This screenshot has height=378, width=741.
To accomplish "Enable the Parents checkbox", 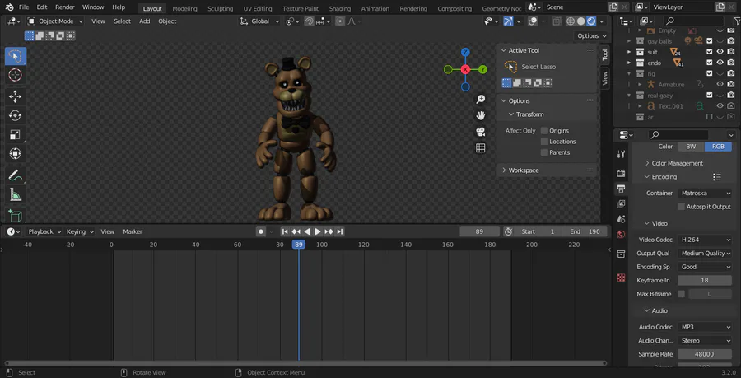I will [544, 152].
